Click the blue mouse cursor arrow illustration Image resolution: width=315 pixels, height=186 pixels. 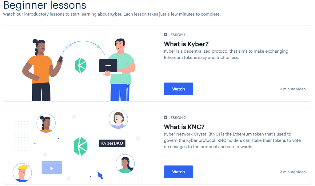point(100,175)
